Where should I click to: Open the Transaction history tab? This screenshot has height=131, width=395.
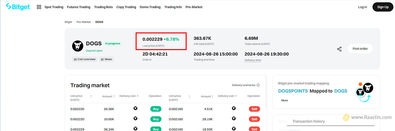pos(308,121)
